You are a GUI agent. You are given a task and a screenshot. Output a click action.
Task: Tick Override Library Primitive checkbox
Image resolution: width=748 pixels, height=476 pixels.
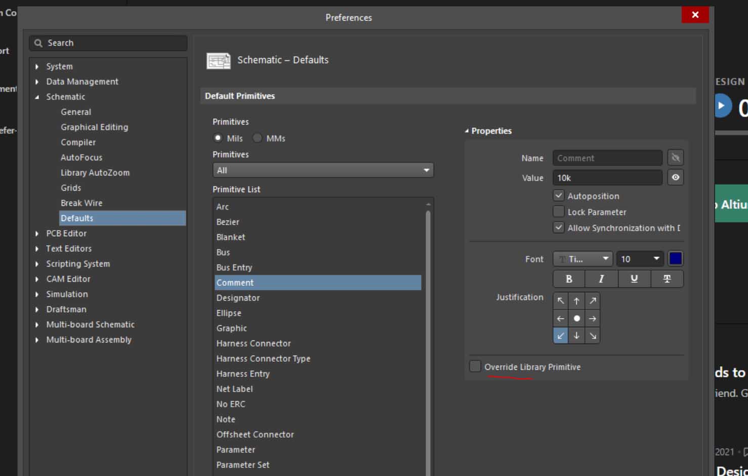475,367
